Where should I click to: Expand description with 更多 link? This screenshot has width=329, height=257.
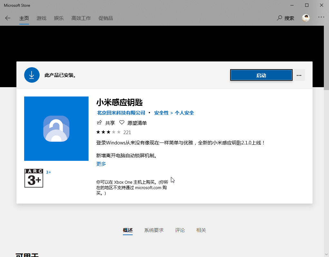coord(101,164)
